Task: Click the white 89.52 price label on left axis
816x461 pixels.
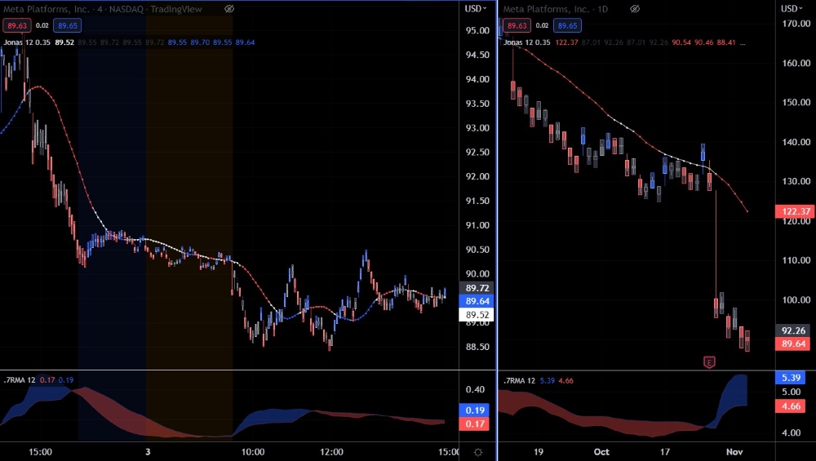Action: click(x=477, y=315)
